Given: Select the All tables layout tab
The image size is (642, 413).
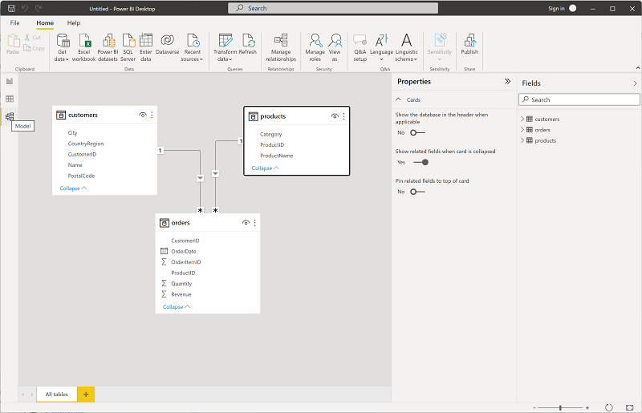Looking at the screenshot, I should (56, 395).
